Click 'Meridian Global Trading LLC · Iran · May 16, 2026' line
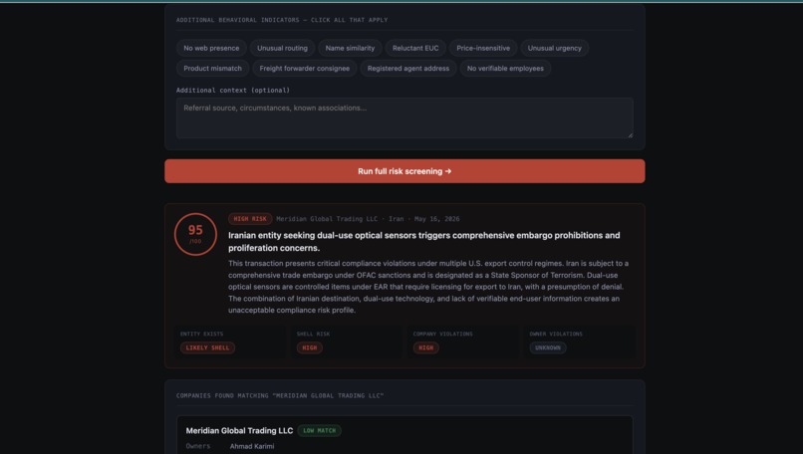Viewport: 803px width, 454px height. pyautogui.click(x=368, y=219)
